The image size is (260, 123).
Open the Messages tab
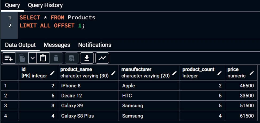(57, 45)
